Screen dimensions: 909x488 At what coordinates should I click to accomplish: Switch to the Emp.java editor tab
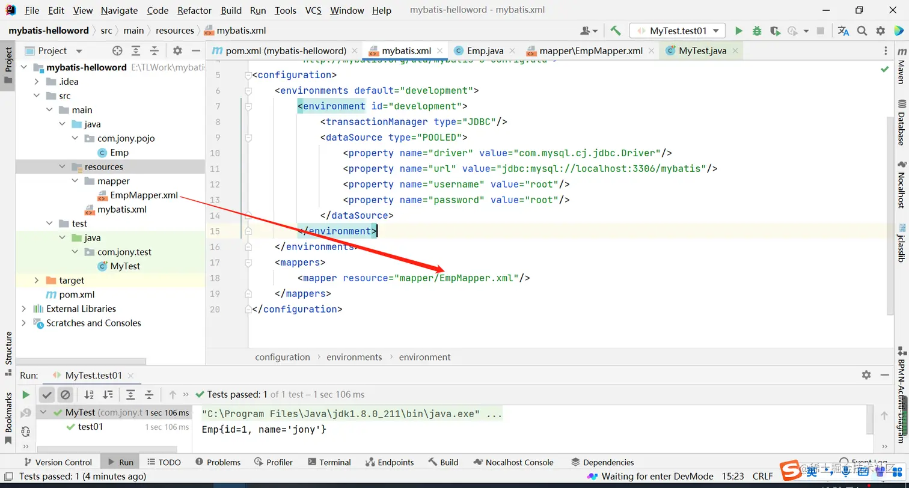(485, 51)
